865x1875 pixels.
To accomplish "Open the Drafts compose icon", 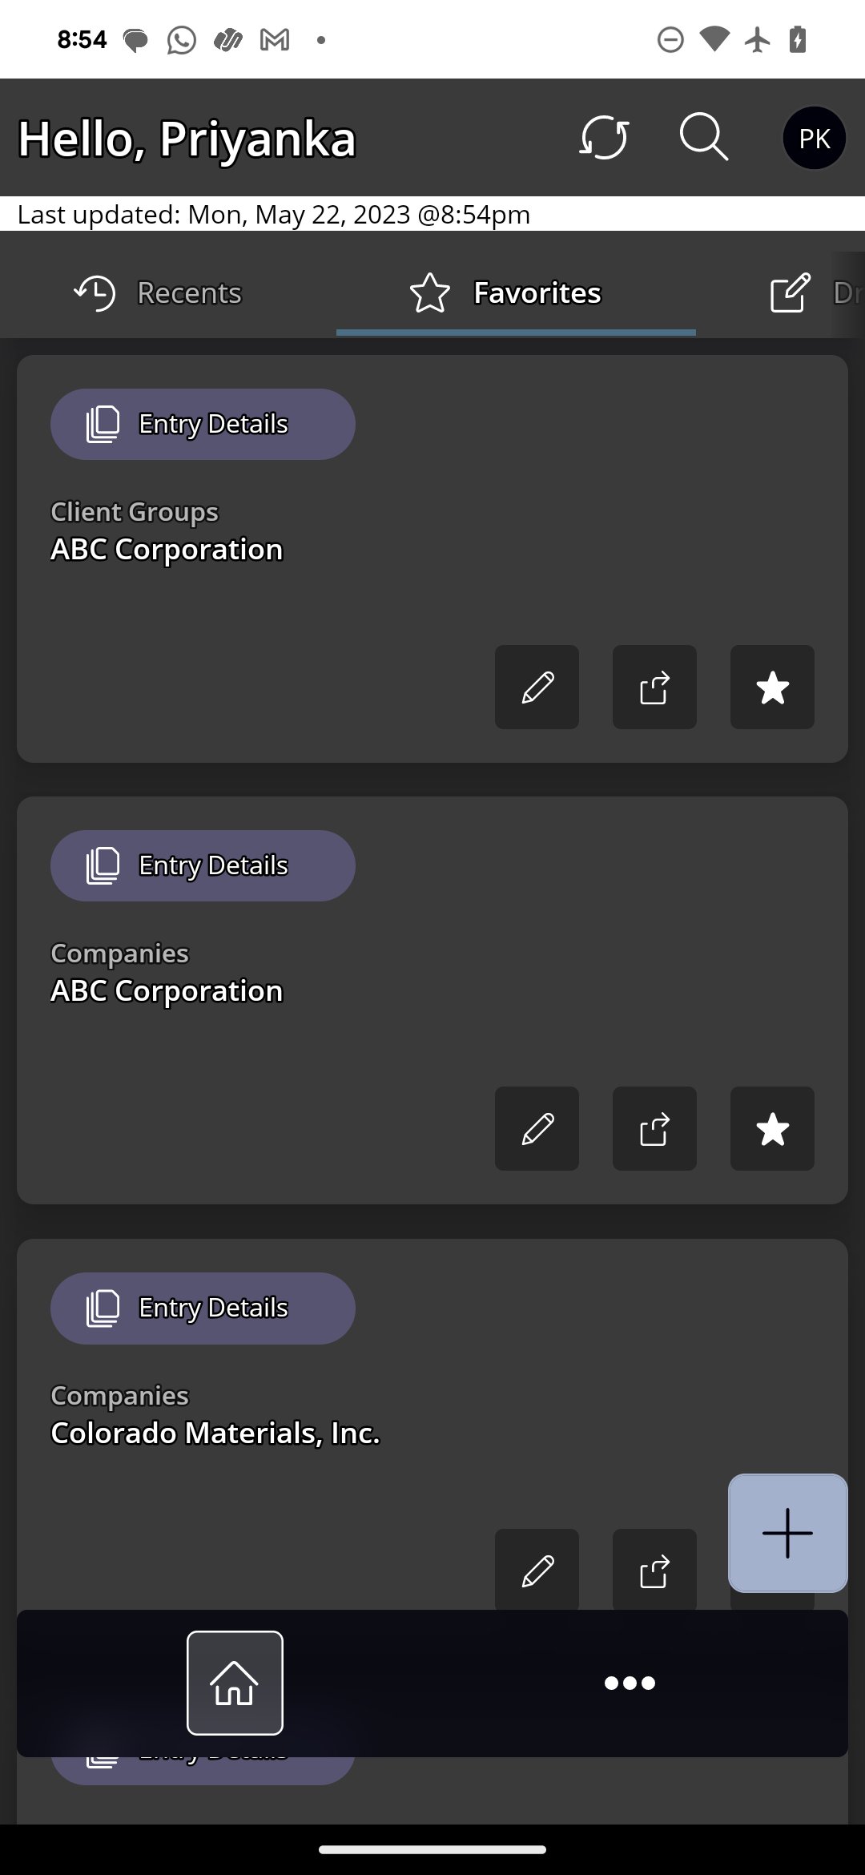I will coord(789,293).
